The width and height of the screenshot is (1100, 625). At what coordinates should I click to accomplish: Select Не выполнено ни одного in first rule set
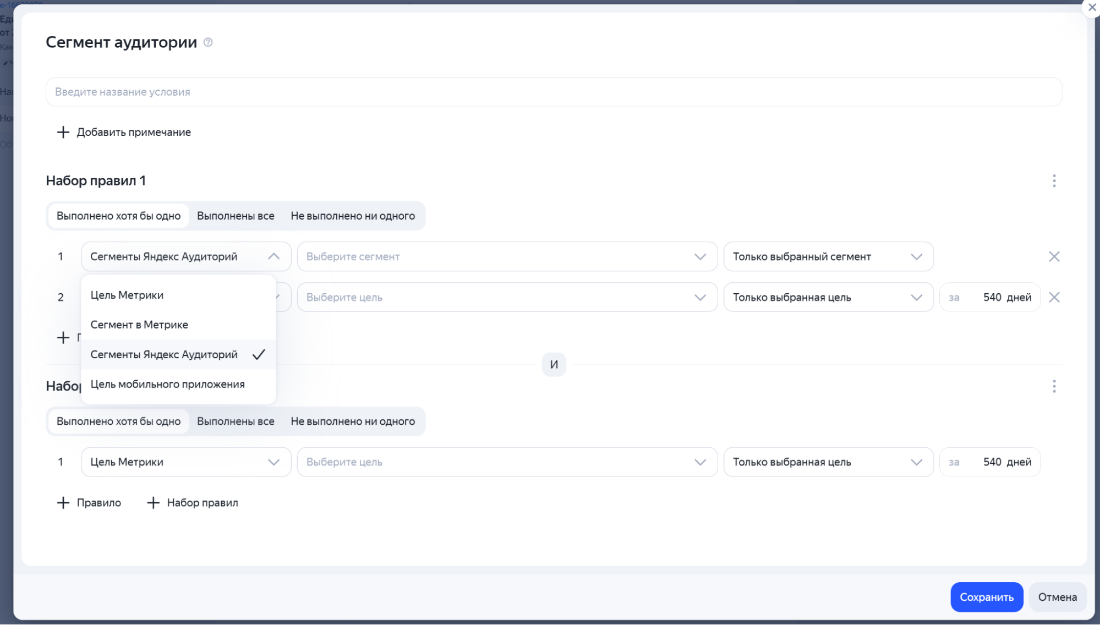(x=353, y=216)
